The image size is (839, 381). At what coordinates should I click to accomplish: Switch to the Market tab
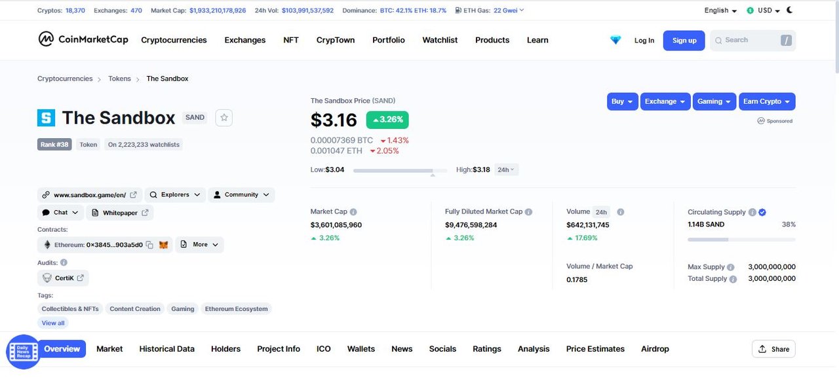point(109,349)
